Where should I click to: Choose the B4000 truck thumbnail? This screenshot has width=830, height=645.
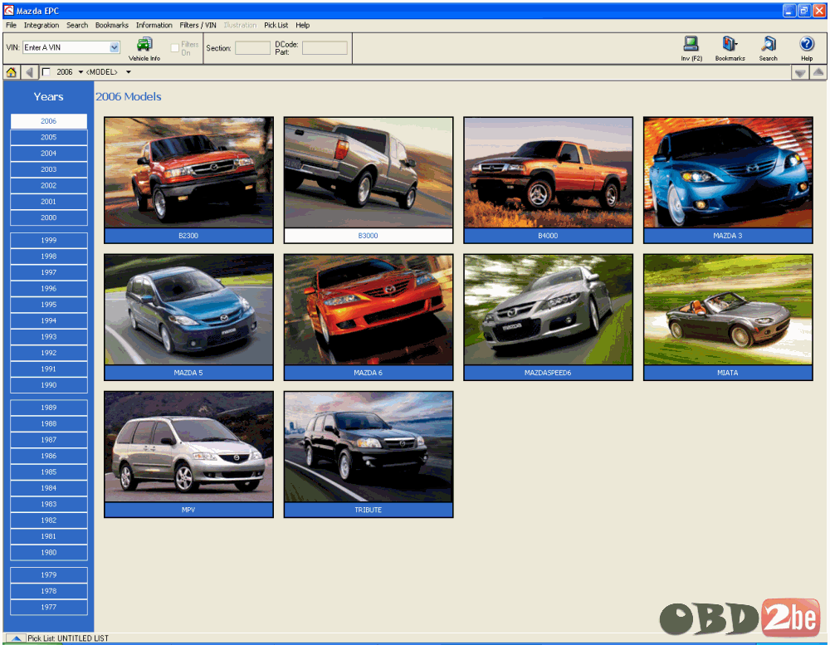(x=548, y=173)
